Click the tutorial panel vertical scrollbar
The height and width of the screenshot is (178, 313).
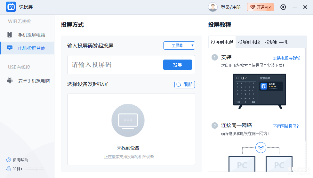tap(306, 94)
